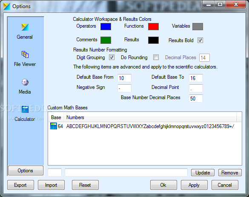Image resolution: width=249 pixels, height=197 pixels.
Task: Click the Import button
Action: 51,185
